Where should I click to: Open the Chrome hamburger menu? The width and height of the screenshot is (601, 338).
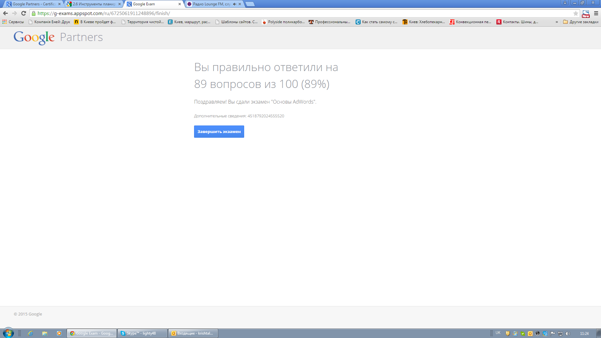[596, 13]
